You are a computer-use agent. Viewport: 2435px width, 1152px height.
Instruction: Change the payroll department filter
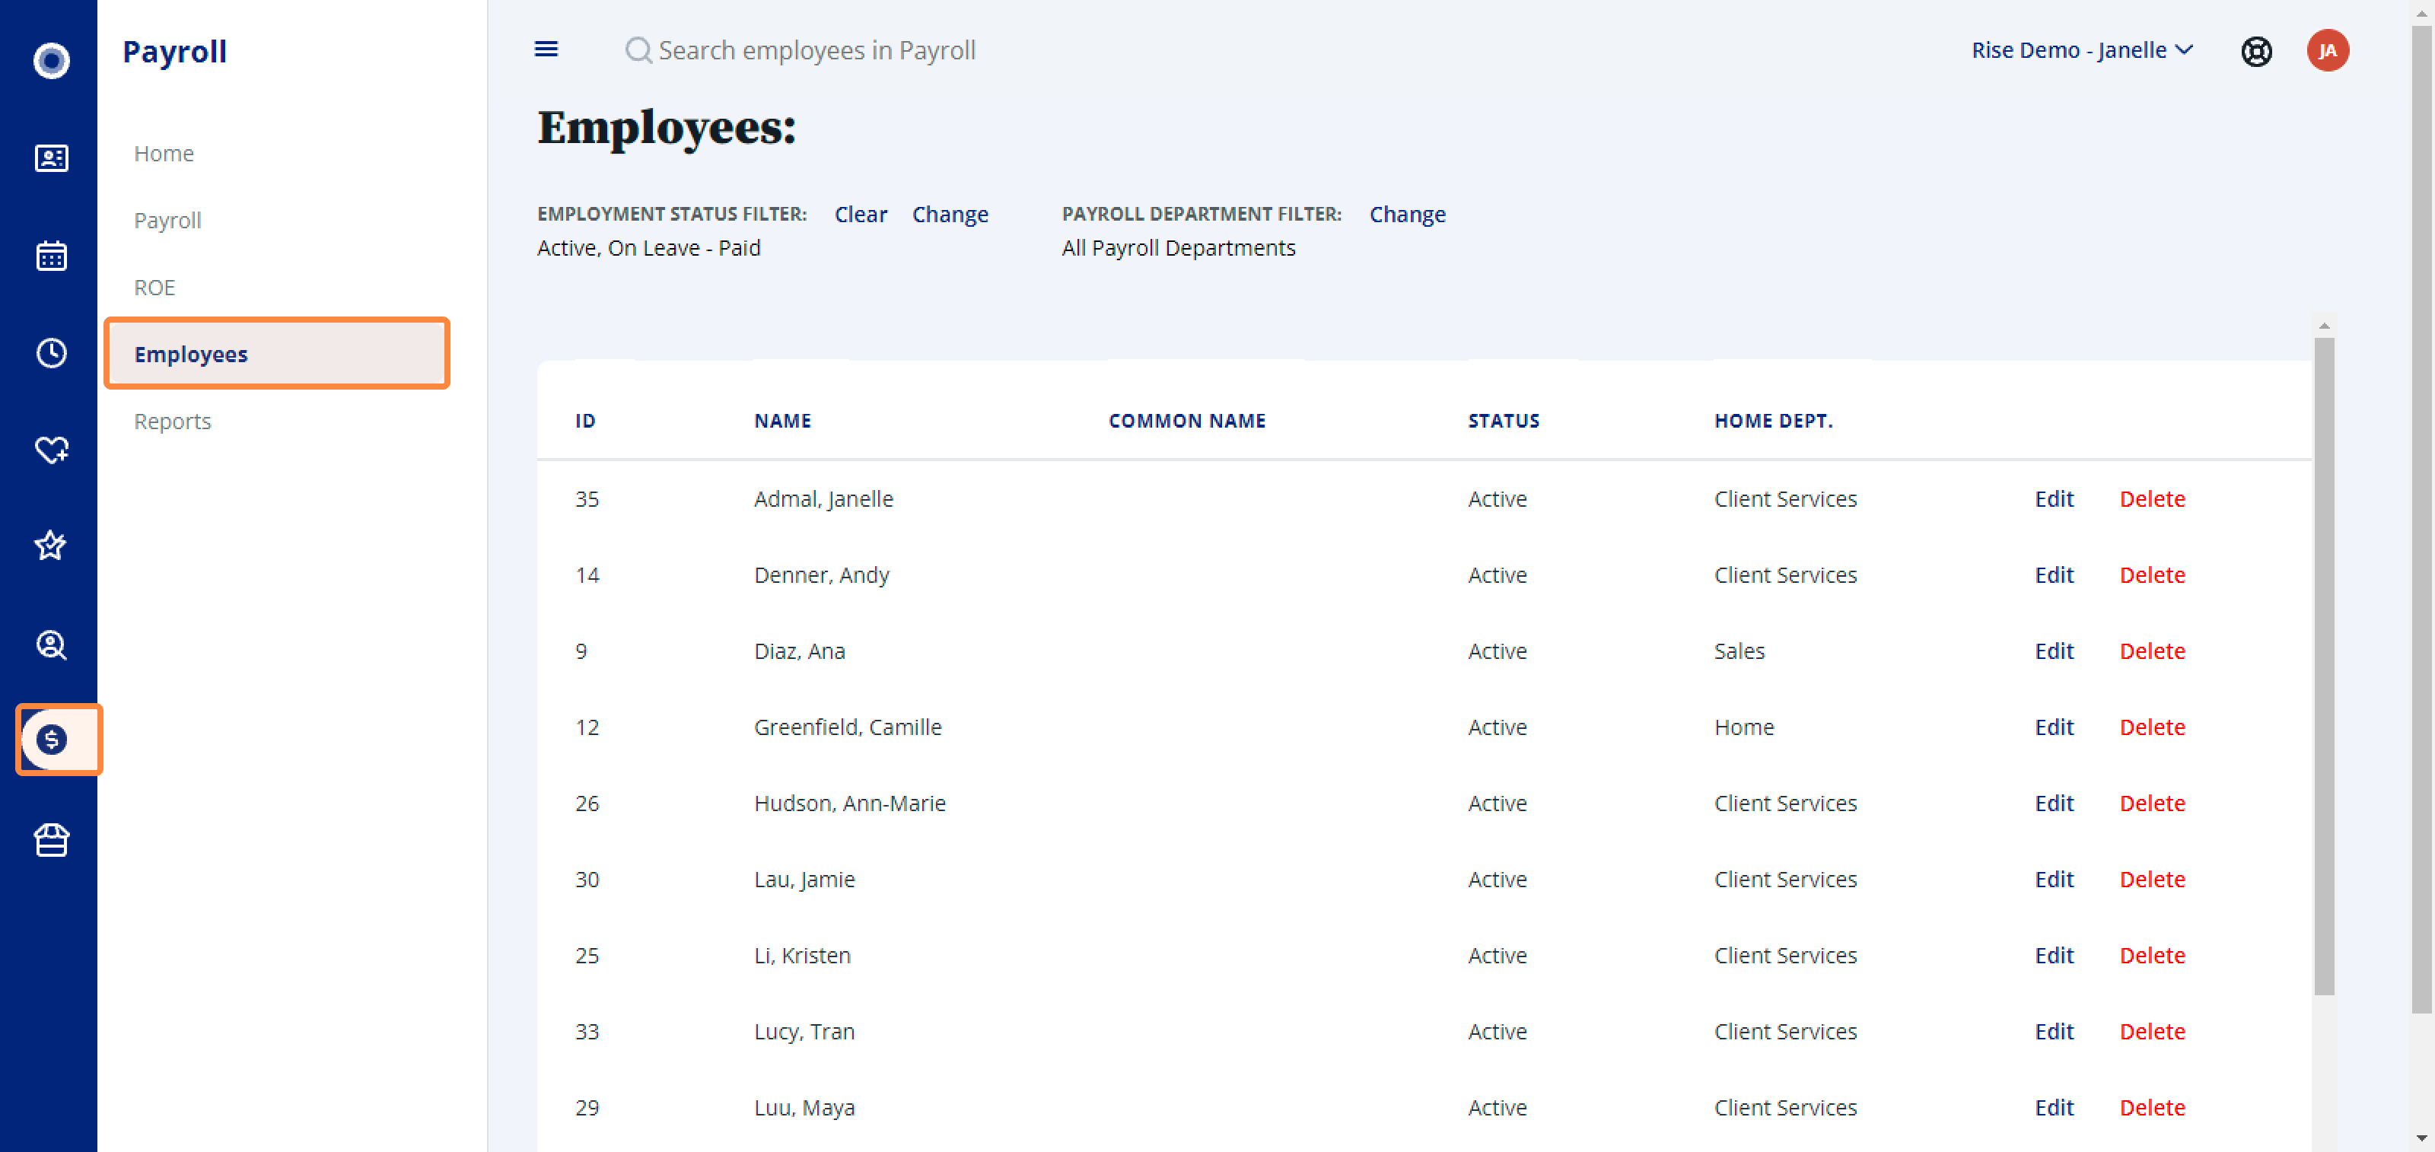(x=1406, y=215)
